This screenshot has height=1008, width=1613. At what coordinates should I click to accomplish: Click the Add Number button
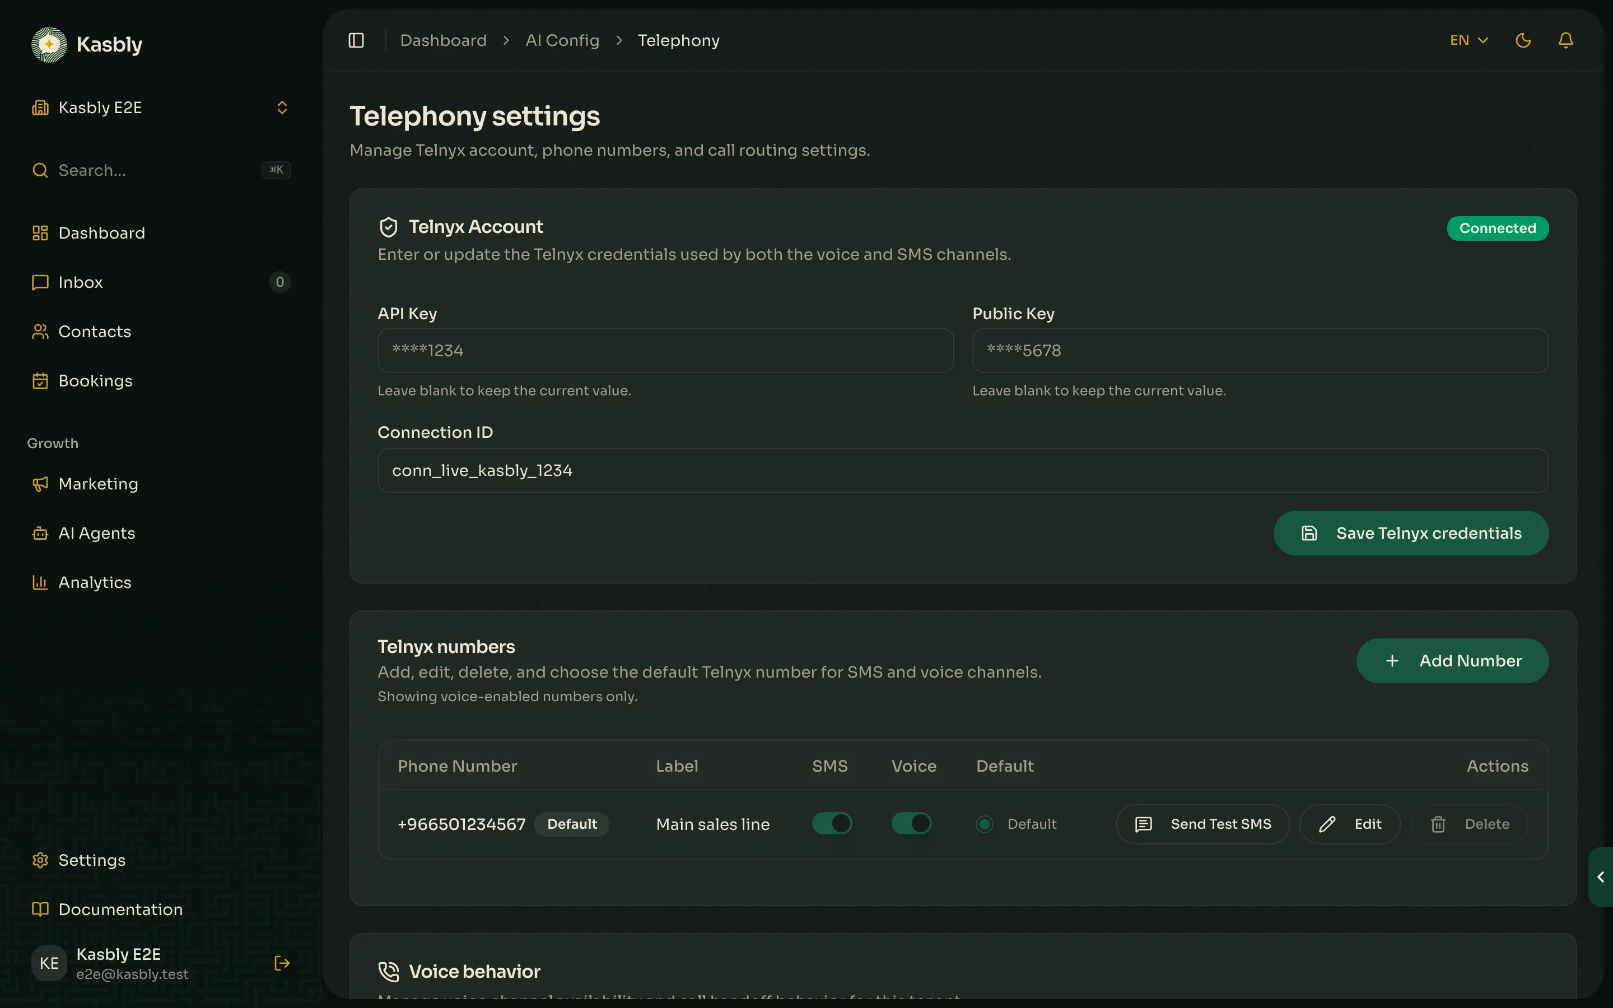pos(1452,661)
